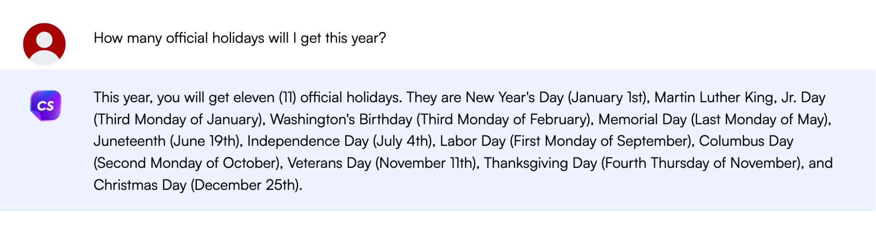This screenshot has width=876, height=231.
Task: Click "Columbus Day" in the response
Action: point(746,141)
